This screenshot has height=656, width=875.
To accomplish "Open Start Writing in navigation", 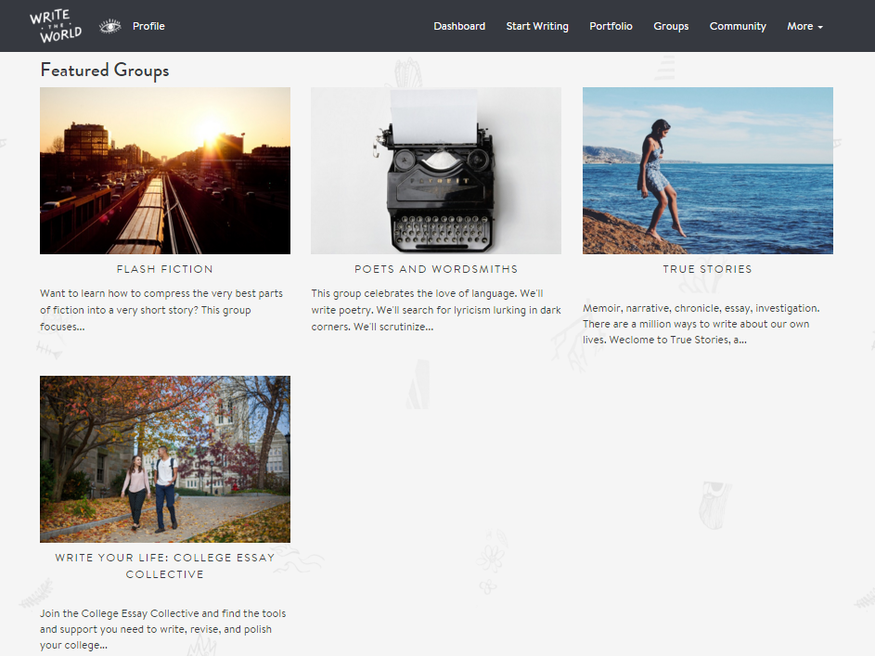I will click(537, 26).
